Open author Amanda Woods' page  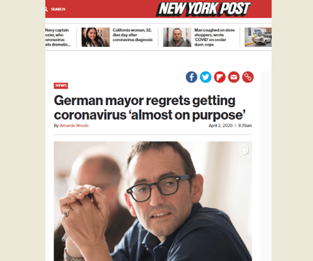tap(74, 125)
